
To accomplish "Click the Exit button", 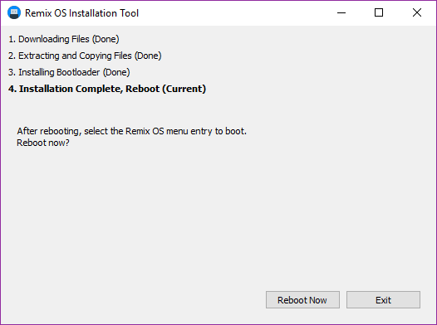I will tap(383, 299).
